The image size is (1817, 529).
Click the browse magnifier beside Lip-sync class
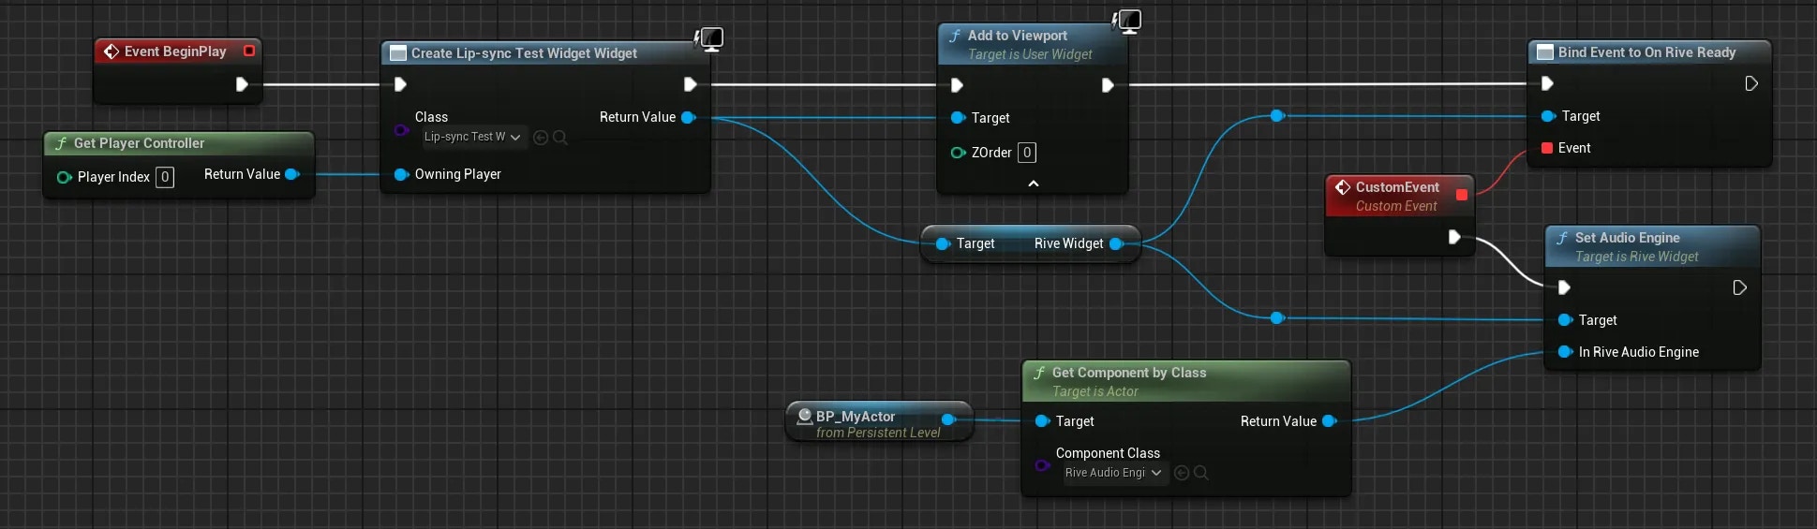[x=560, y=138]
